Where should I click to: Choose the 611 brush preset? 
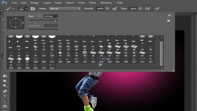click(52, 66)
